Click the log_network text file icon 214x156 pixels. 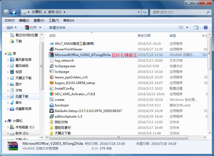[x=51, y=60]
